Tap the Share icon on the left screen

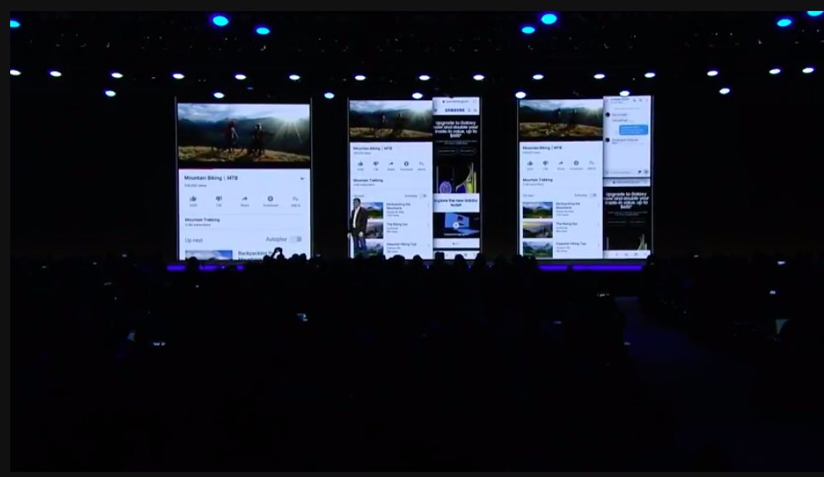tap(244, 200)
